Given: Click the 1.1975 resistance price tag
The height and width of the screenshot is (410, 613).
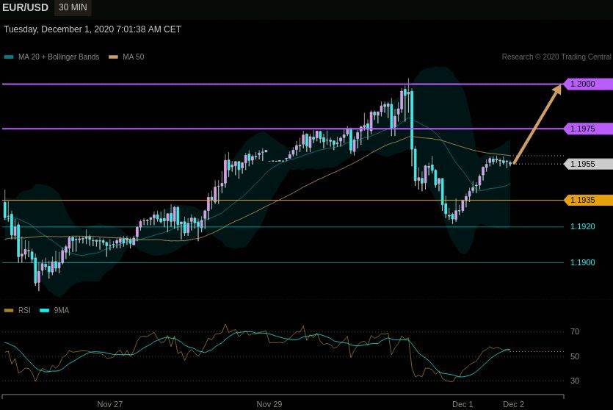Looking at the screenshot, I should click(588, 129).
